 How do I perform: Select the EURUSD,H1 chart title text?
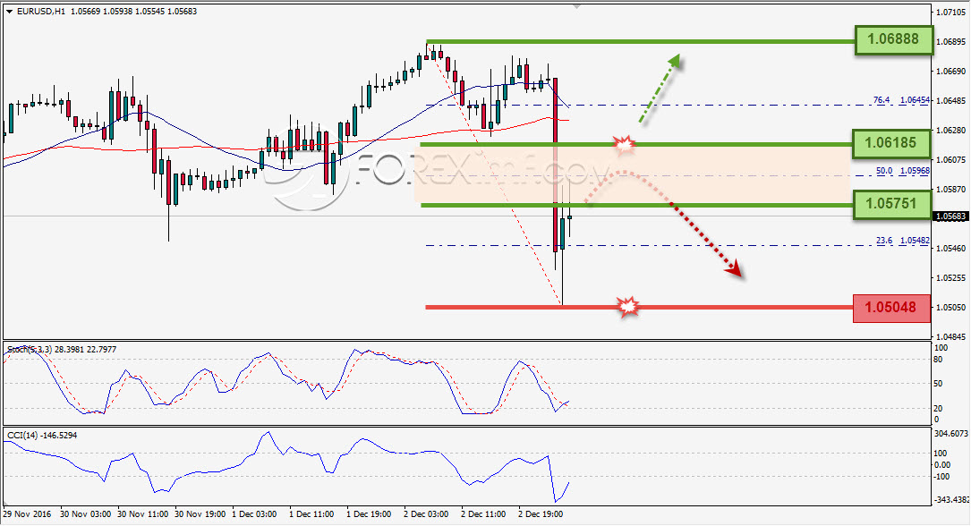coord(41,11)
